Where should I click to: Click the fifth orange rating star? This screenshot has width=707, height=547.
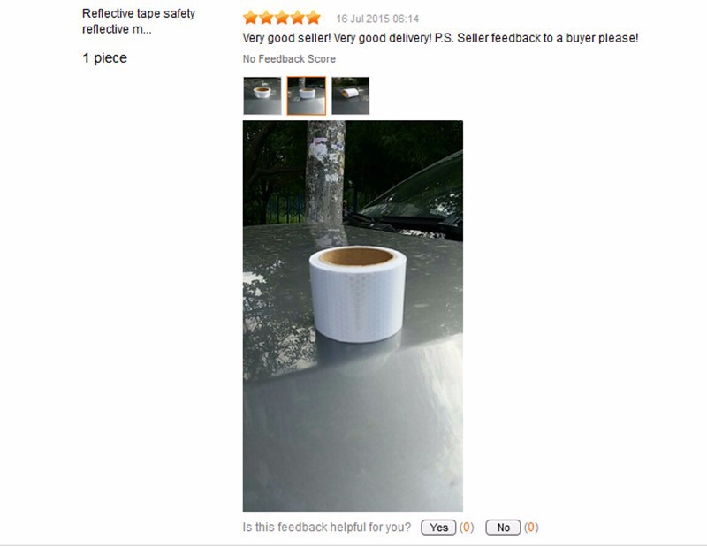click(313, 18)
